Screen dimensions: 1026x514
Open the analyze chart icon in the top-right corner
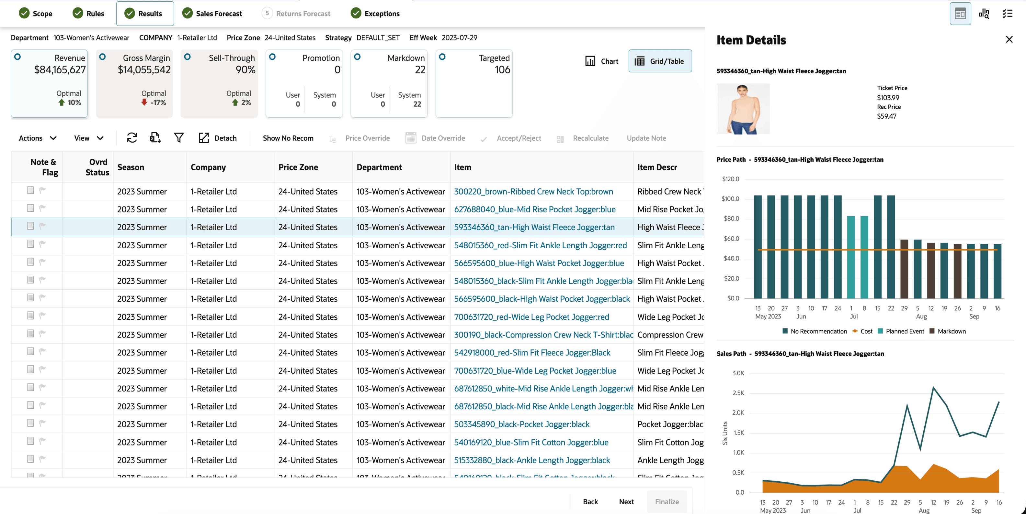[x=984, y=13]
